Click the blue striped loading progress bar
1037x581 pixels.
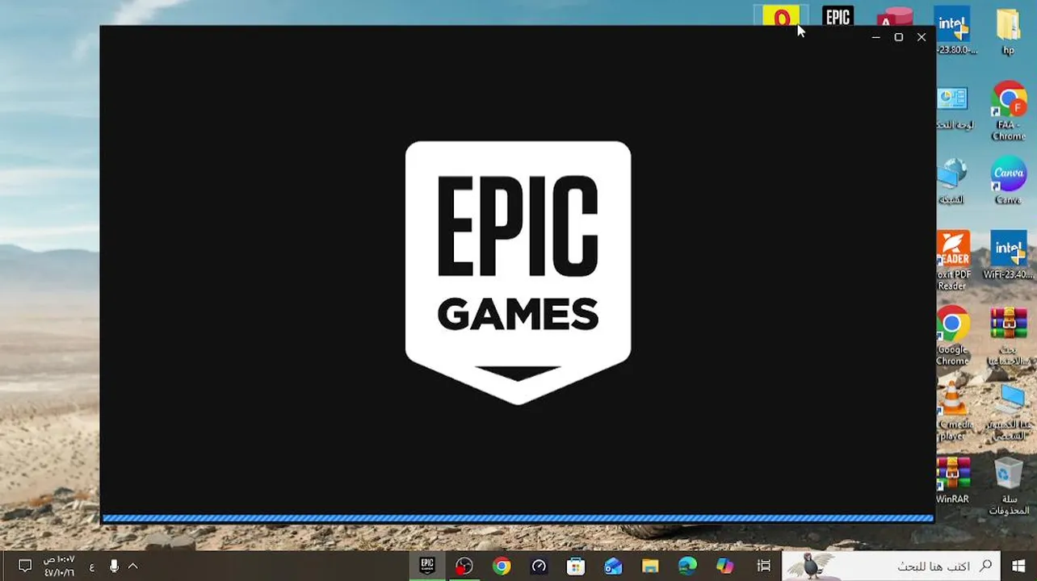pos(518,518)
